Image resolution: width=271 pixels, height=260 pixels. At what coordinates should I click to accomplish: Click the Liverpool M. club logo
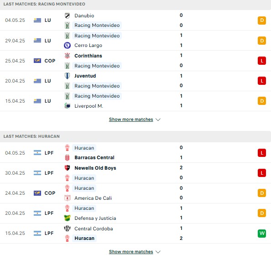pyautogui.click(x=67, y=106)
